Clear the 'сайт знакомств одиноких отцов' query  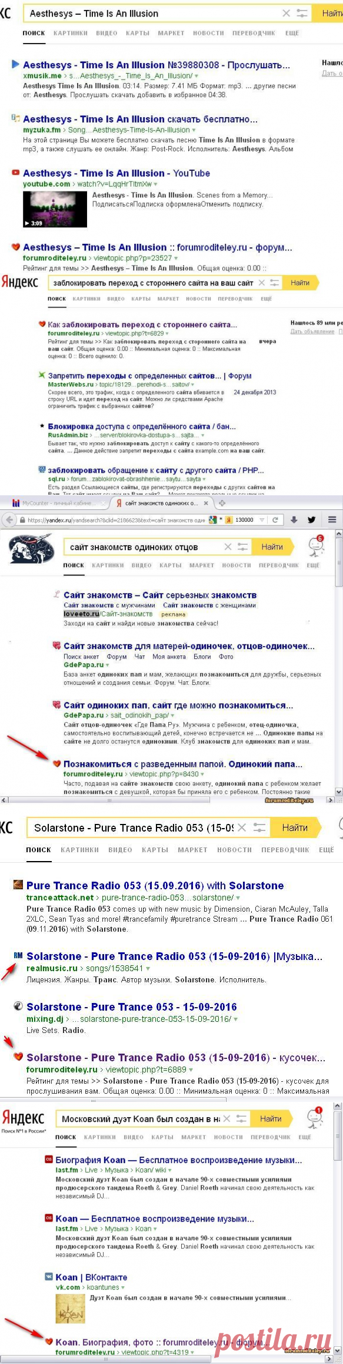click(x=228, y=547)
